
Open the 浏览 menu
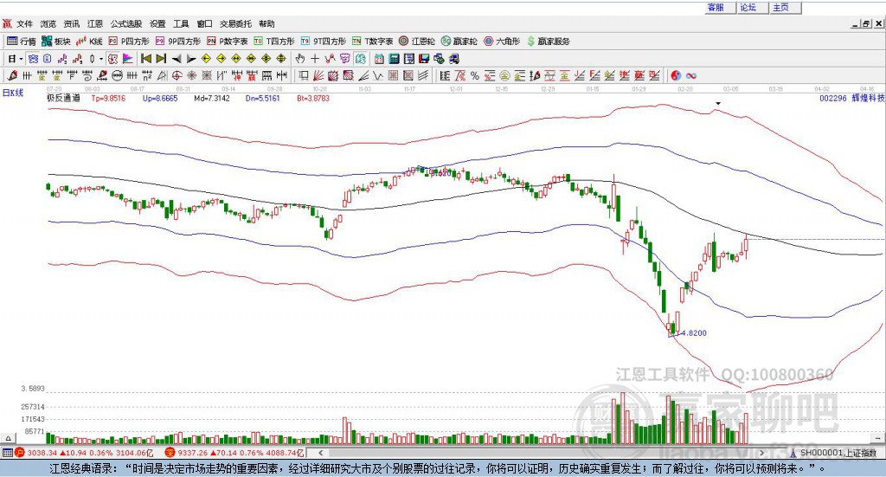click(48, 23)
